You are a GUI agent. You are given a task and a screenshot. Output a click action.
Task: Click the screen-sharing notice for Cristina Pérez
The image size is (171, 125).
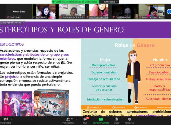click(x=75, y=2)
